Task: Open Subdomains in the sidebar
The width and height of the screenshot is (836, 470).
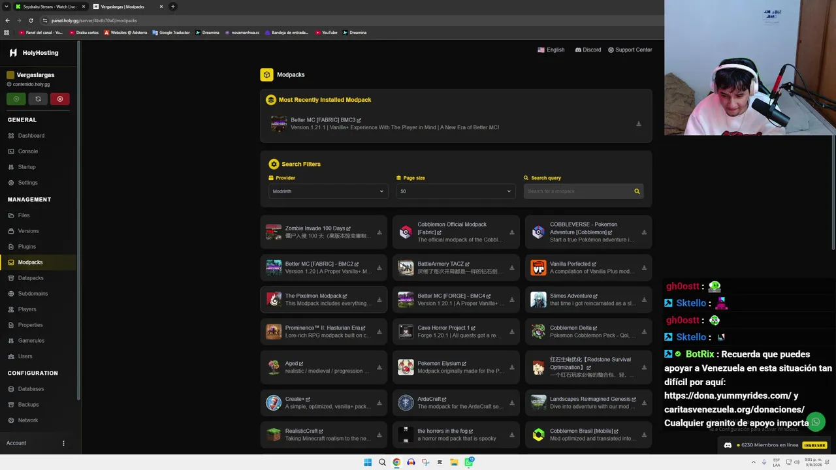Action: coord(33,294)
